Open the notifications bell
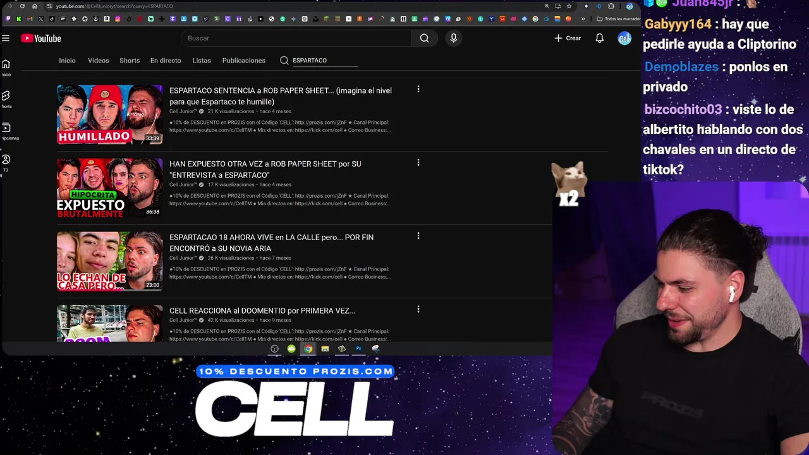Viewport: 809px width, 455px height. pos(599,38)
